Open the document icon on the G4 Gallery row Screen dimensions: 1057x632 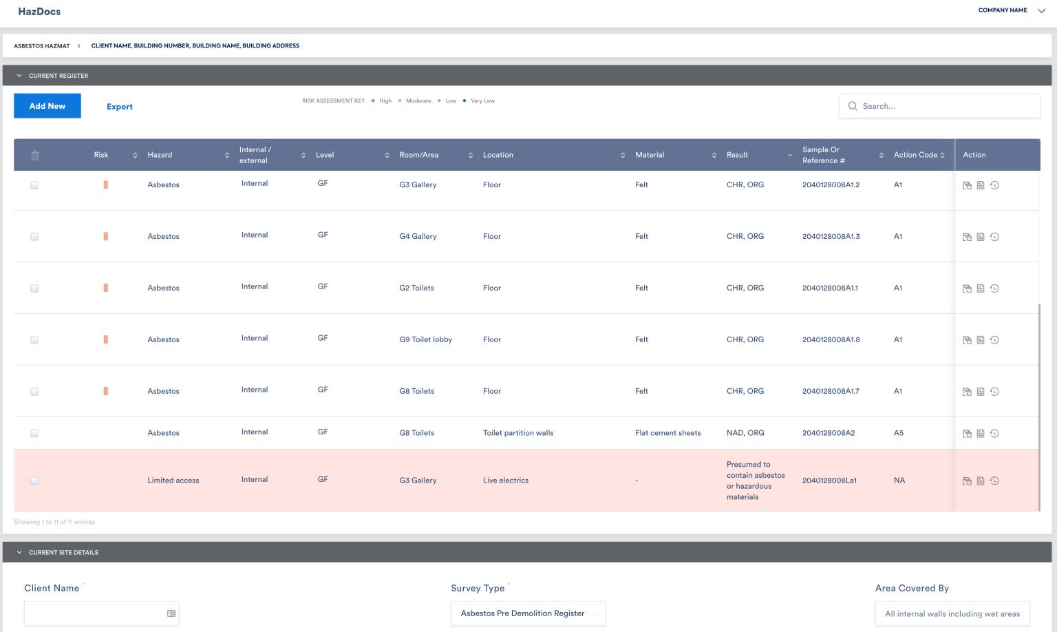[980, 236]
